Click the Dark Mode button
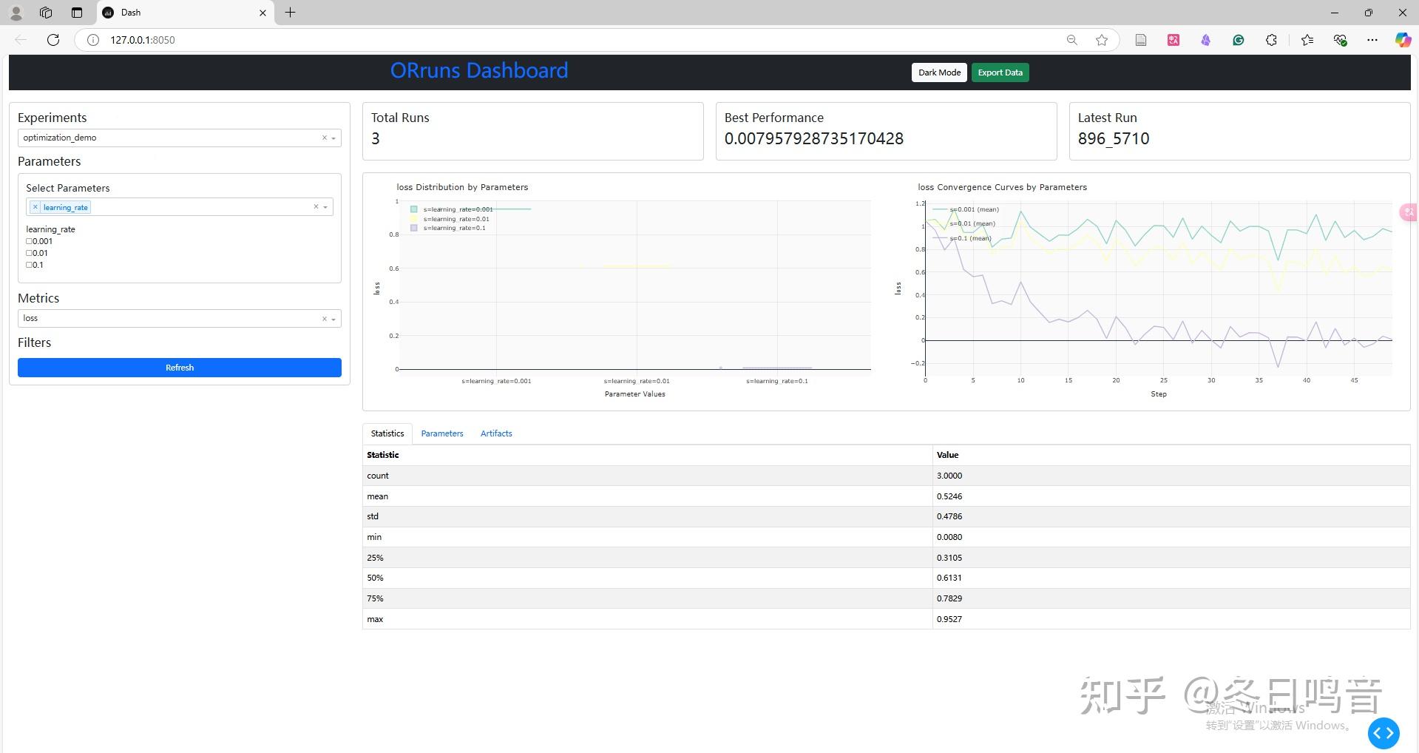The width and height of the screenshot is (1419, 753). pyautogui.click(x=939, y=72)
